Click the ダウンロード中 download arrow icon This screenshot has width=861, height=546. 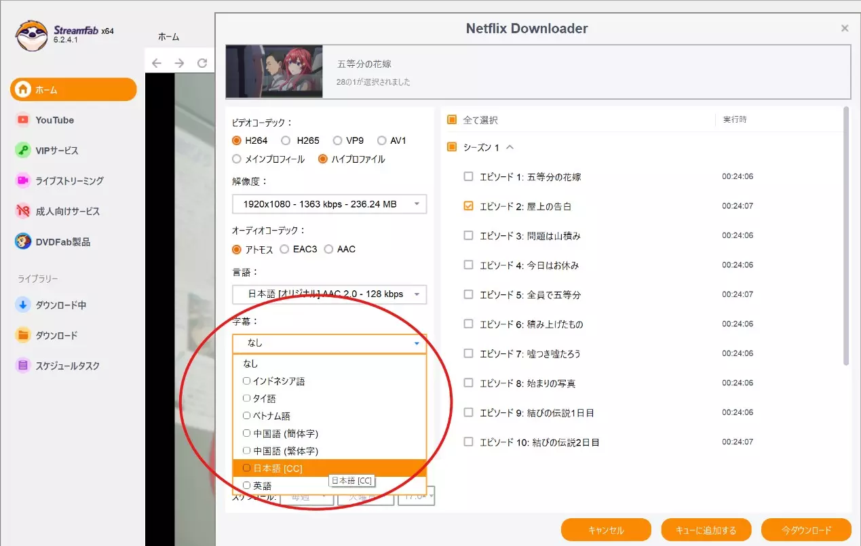23,305
